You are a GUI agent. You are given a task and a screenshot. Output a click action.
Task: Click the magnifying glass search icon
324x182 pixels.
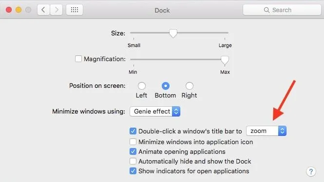[267, 10]
